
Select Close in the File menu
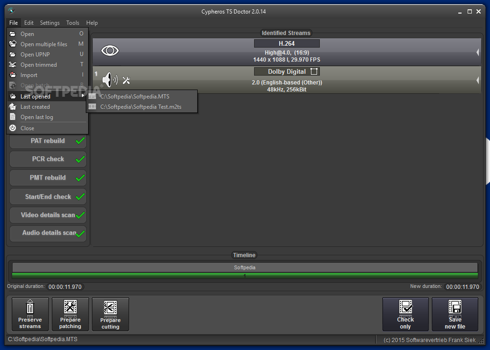click(47, 128)
